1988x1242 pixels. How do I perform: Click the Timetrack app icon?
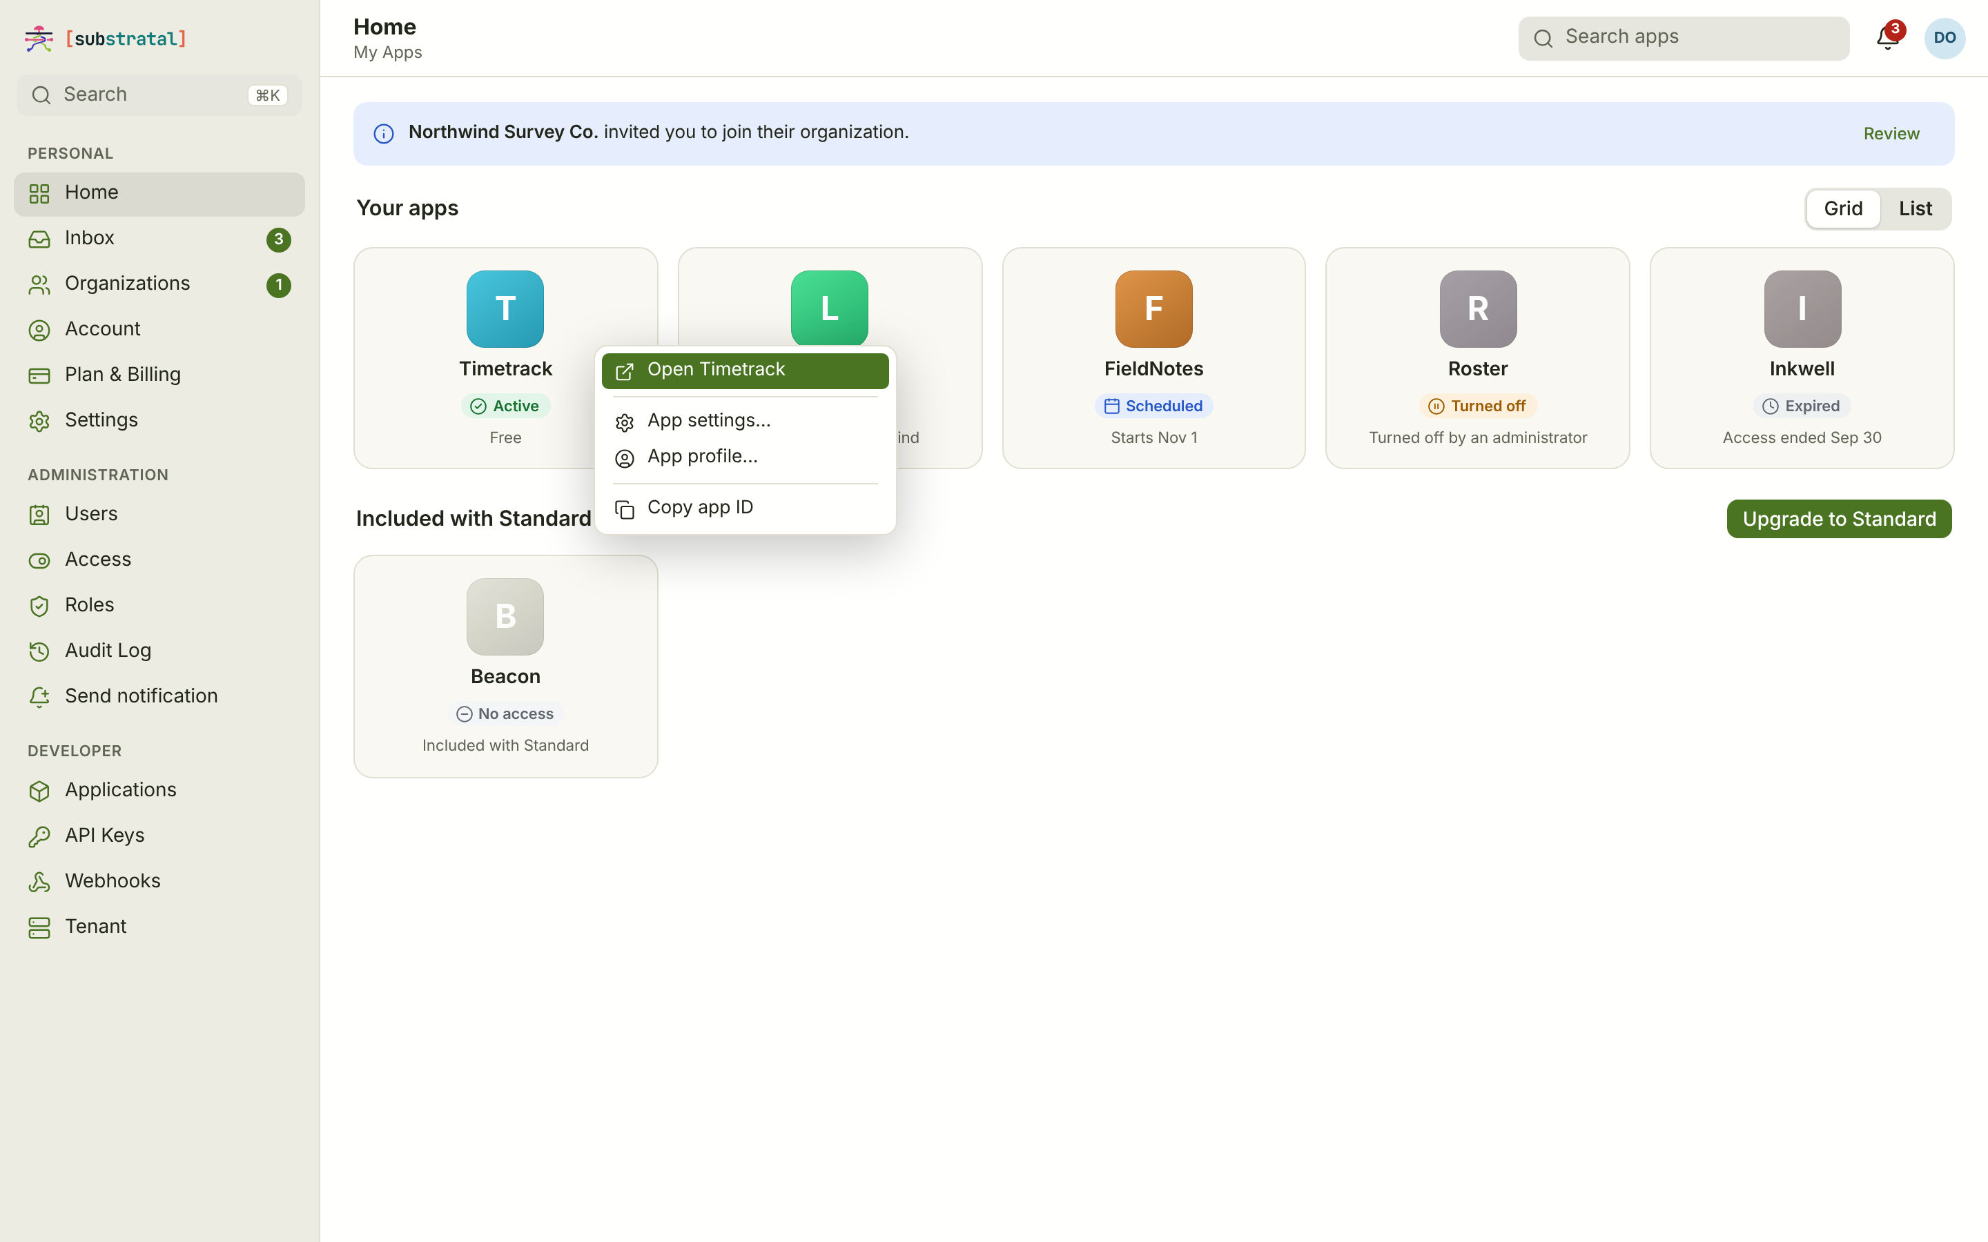click(x=505, y=309)
